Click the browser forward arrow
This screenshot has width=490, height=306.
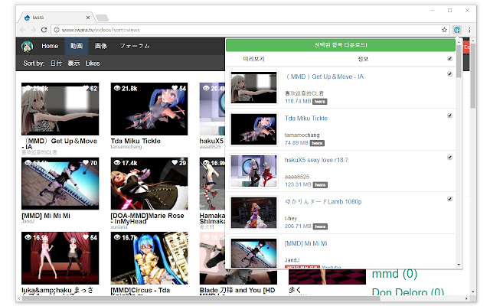tap(34, 30)
